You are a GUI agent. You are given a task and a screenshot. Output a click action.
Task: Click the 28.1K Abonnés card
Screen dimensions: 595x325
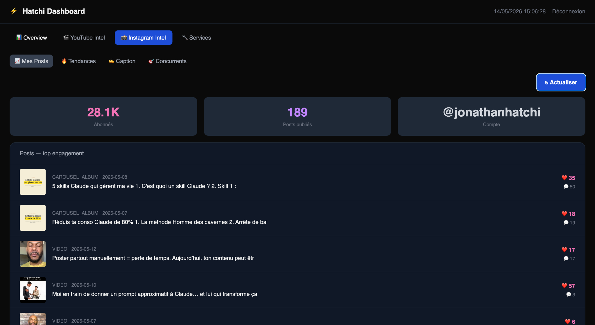click(x=103, y=116)
